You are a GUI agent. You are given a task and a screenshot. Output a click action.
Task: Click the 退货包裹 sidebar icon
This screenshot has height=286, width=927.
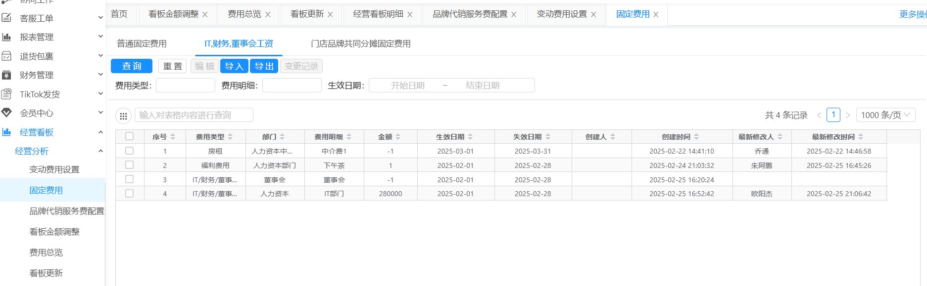coord(6,56)
